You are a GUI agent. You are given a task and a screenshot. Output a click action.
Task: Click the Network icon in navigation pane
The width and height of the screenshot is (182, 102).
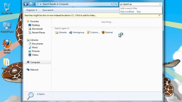(x=28, y=70)
